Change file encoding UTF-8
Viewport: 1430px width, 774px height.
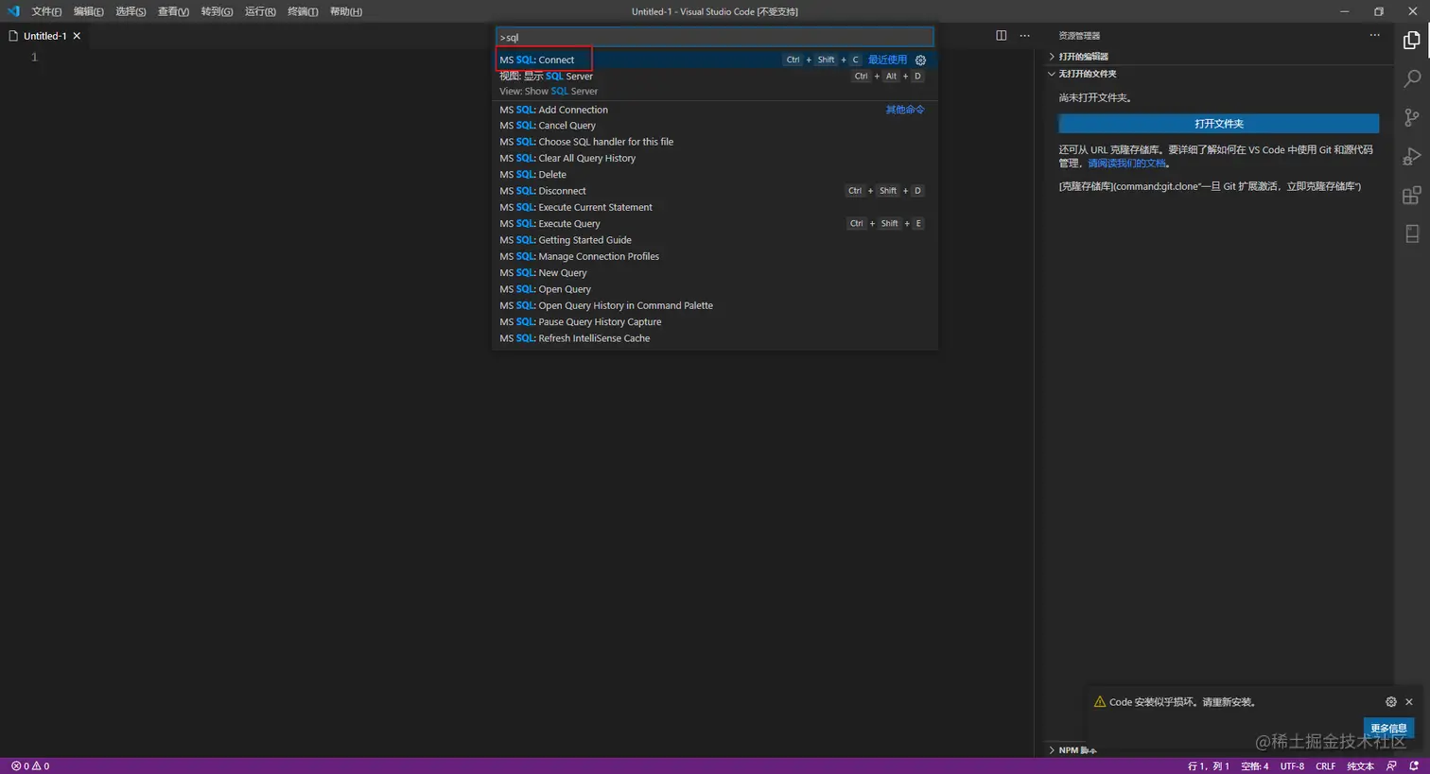click(x=1292, y=766)
